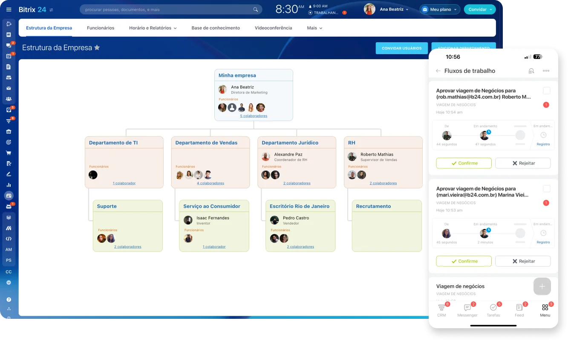The width and height of the screenshot is (571, 341).
Task: Select checkbox on Marina Vieira travel request
Action: [547, 189]
